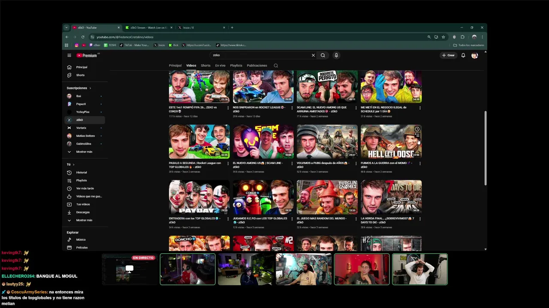
Task: Go back in browser history
Action: [67, 37]
